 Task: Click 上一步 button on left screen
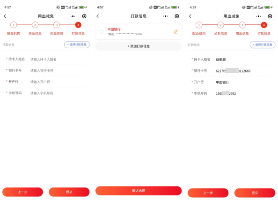(22, 192)
